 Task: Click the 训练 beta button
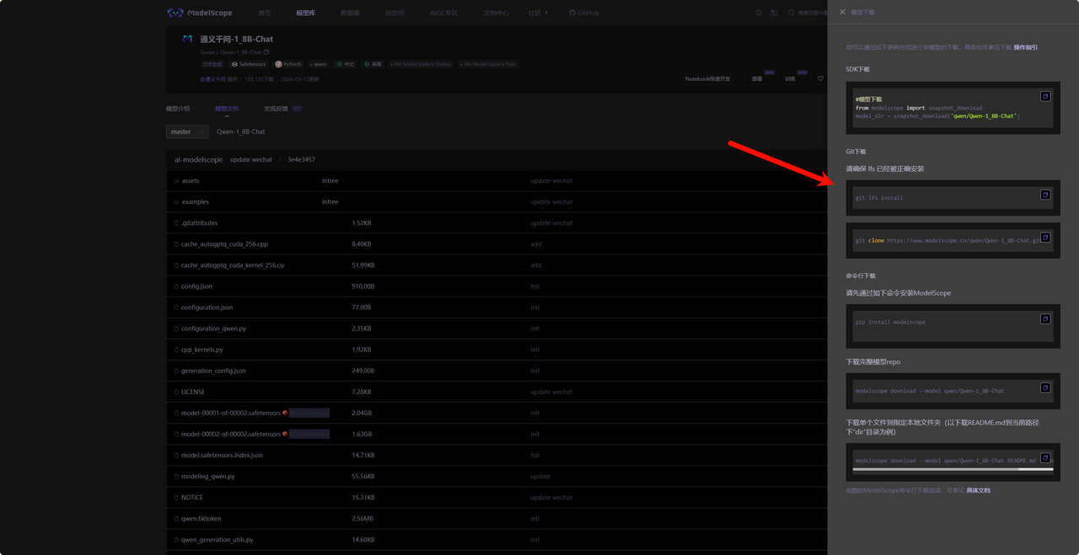790,78
